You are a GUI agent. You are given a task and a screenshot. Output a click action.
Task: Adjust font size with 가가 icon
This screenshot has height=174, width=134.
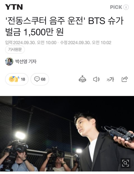(110, 79)
